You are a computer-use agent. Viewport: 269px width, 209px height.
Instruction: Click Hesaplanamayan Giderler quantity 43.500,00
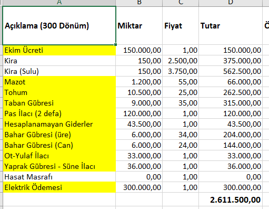(x=139, y=124)
